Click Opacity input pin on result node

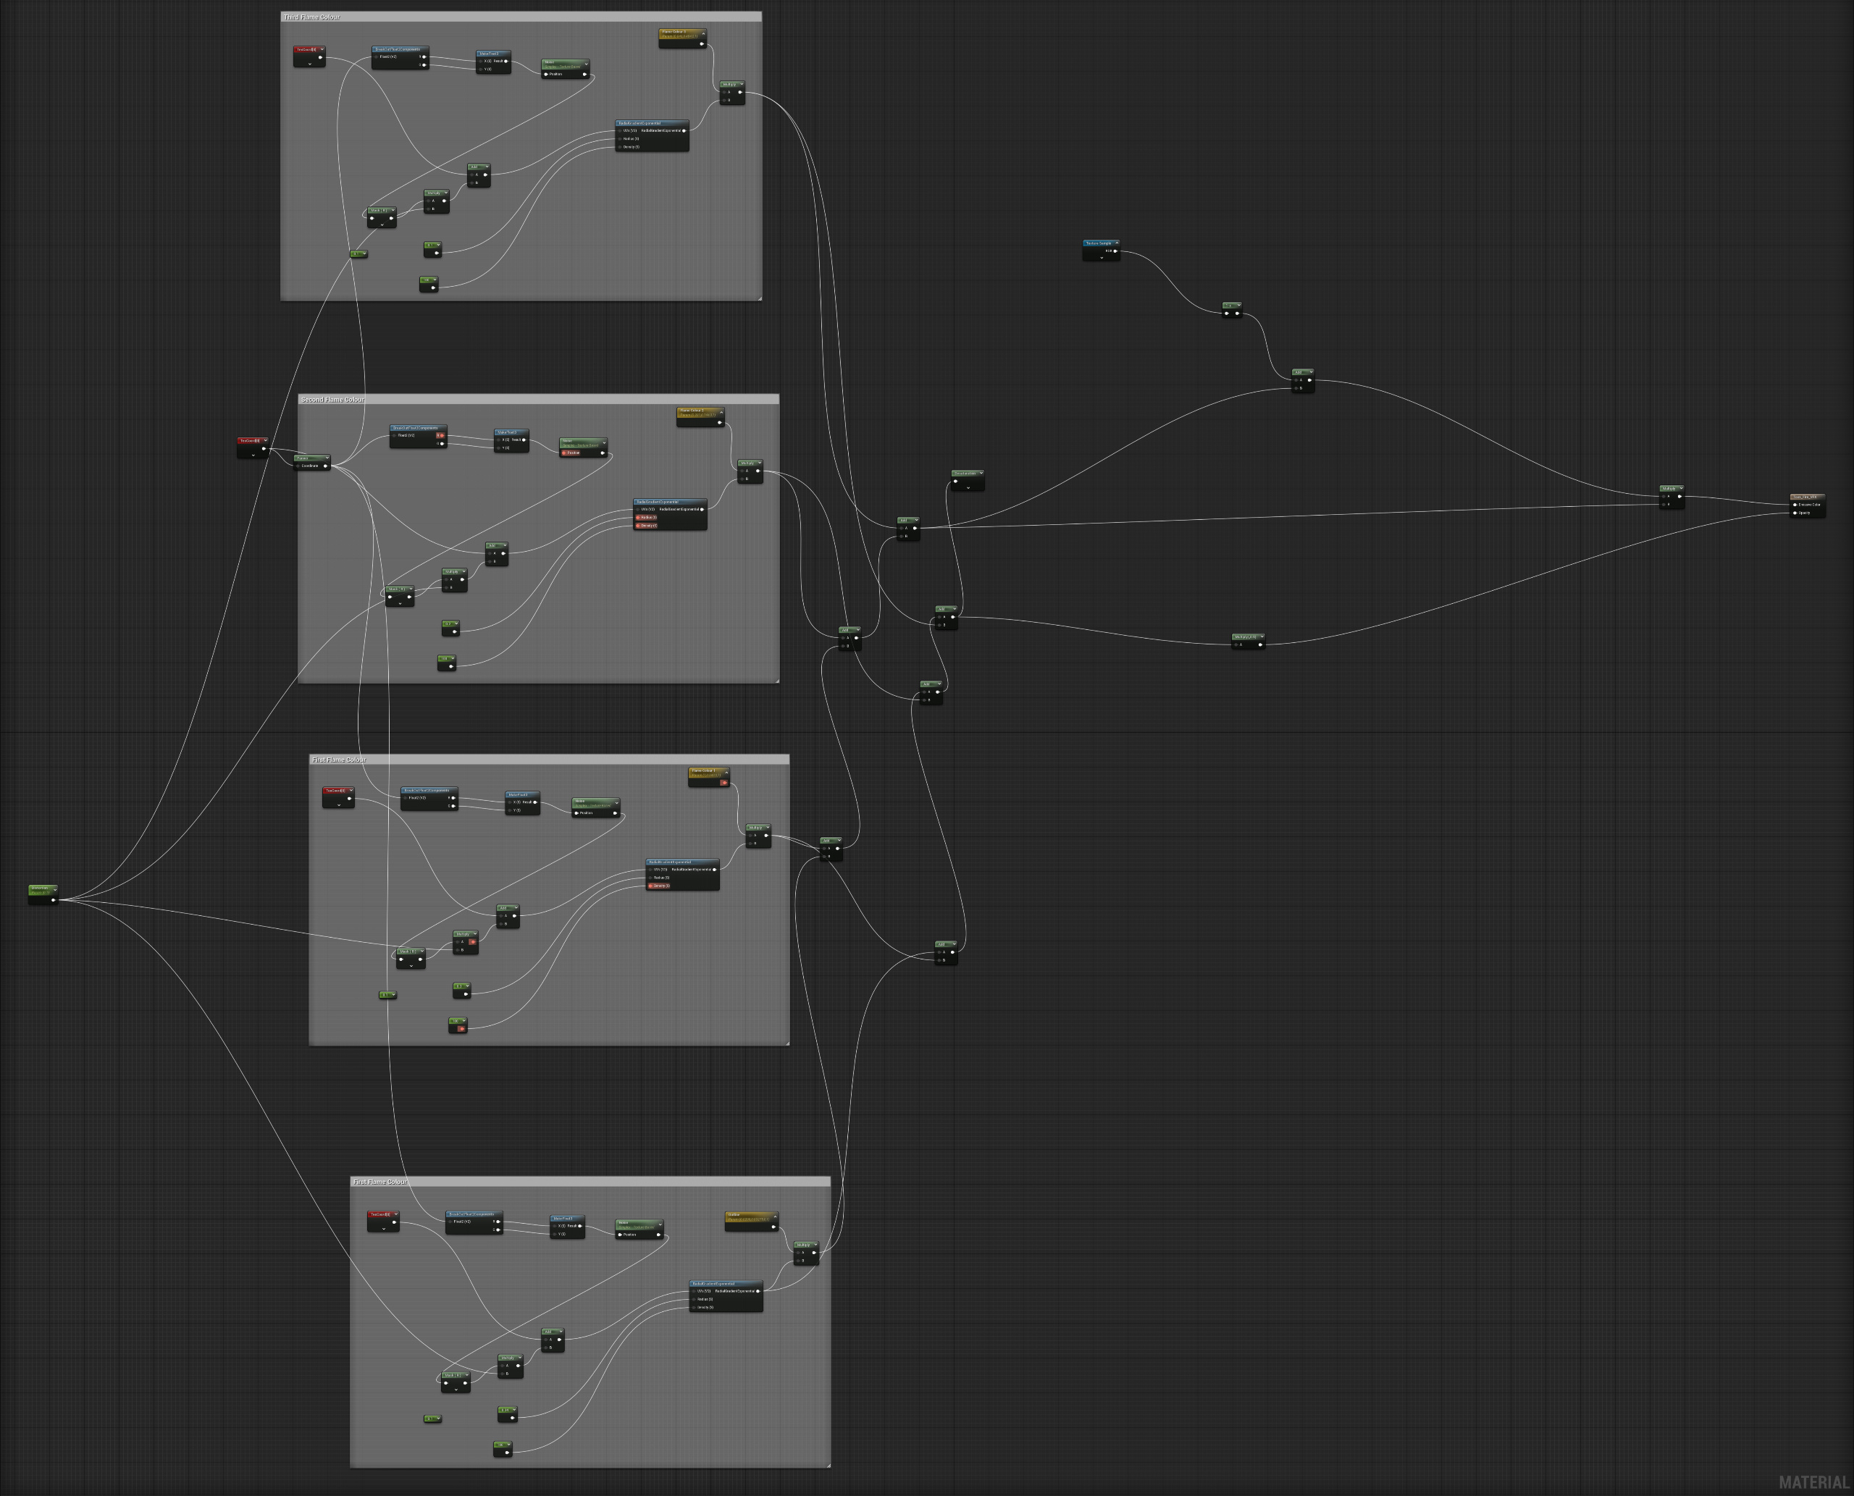tap(1795, 513)
